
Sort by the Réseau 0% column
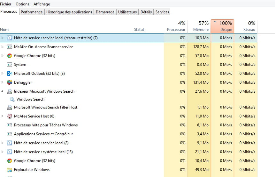click(246, 26)
